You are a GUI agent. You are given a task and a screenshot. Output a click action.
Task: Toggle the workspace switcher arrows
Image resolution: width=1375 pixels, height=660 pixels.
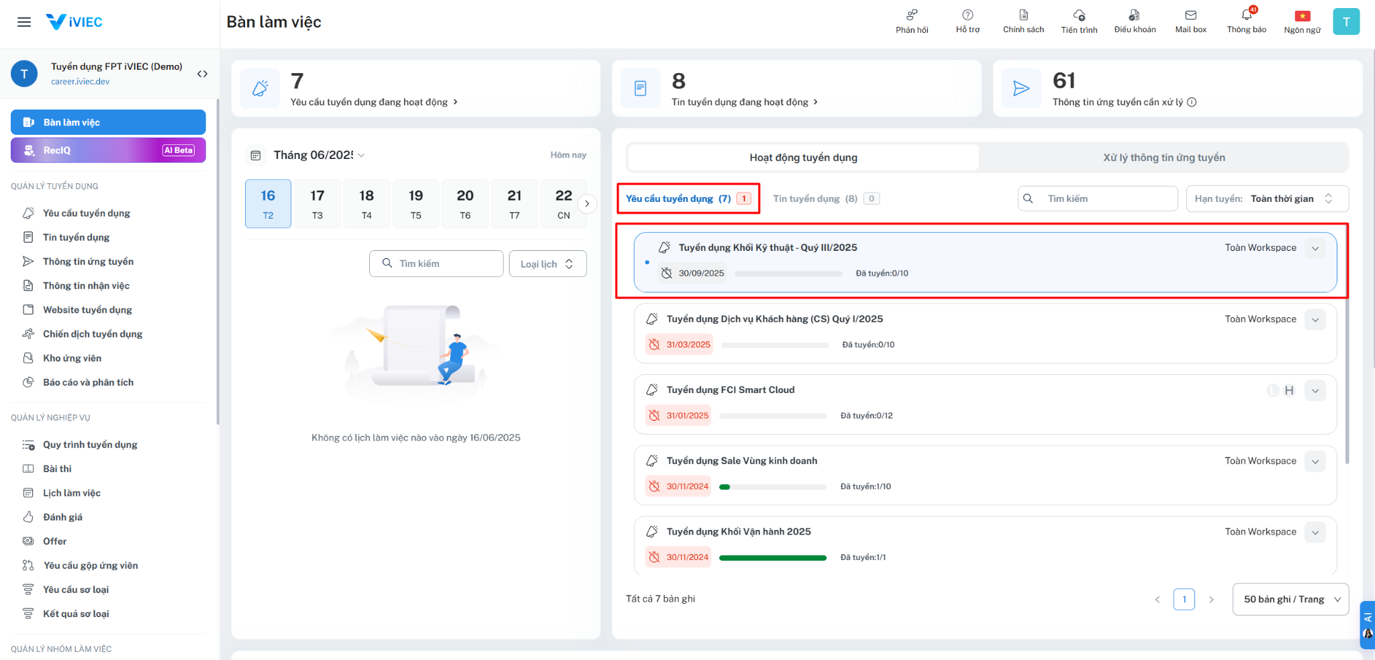(x=202, y=74)
